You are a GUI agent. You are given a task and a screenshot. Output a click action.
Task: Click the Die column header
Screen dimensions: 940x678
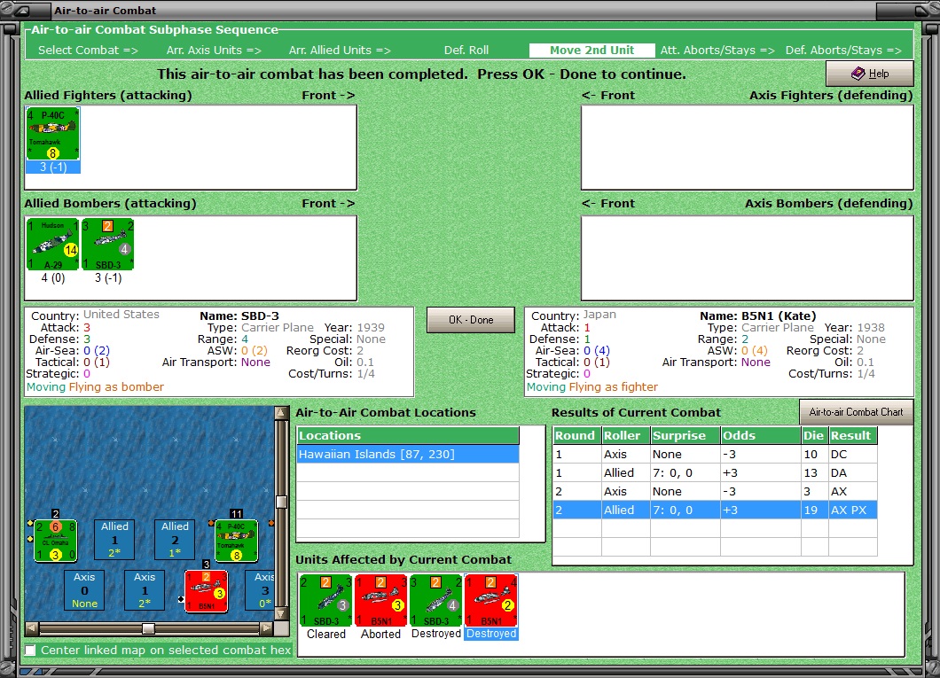(x=815, y=435)
